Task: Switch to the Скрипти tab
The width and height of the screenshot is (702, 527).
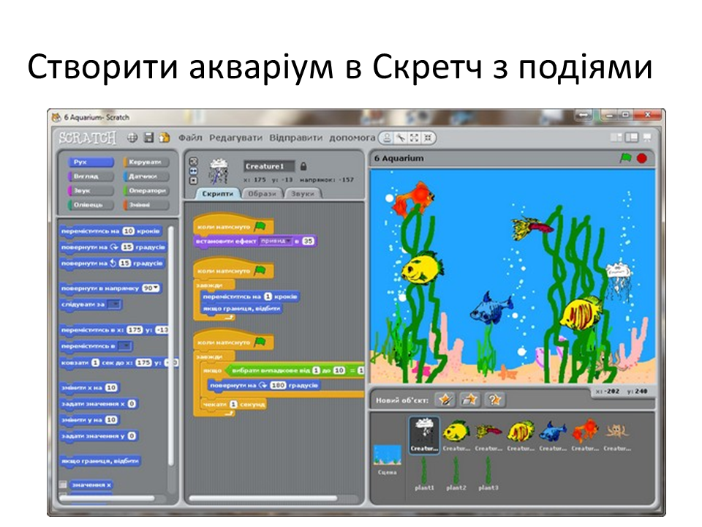Action: 218,193
